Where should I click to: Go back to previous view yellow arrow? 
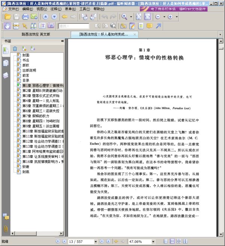pyautogui.click(x=64, y=16)
